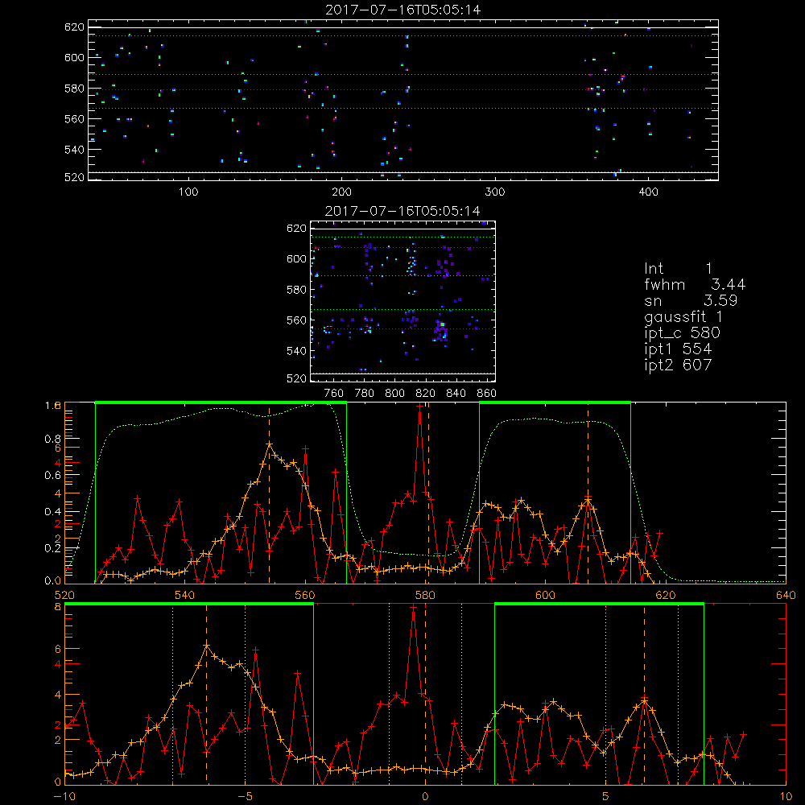The width and height of the screenshot is (805, 805).
Task: Select the 'ipt1 554' readout line
Action: click(x=678, y=349)
